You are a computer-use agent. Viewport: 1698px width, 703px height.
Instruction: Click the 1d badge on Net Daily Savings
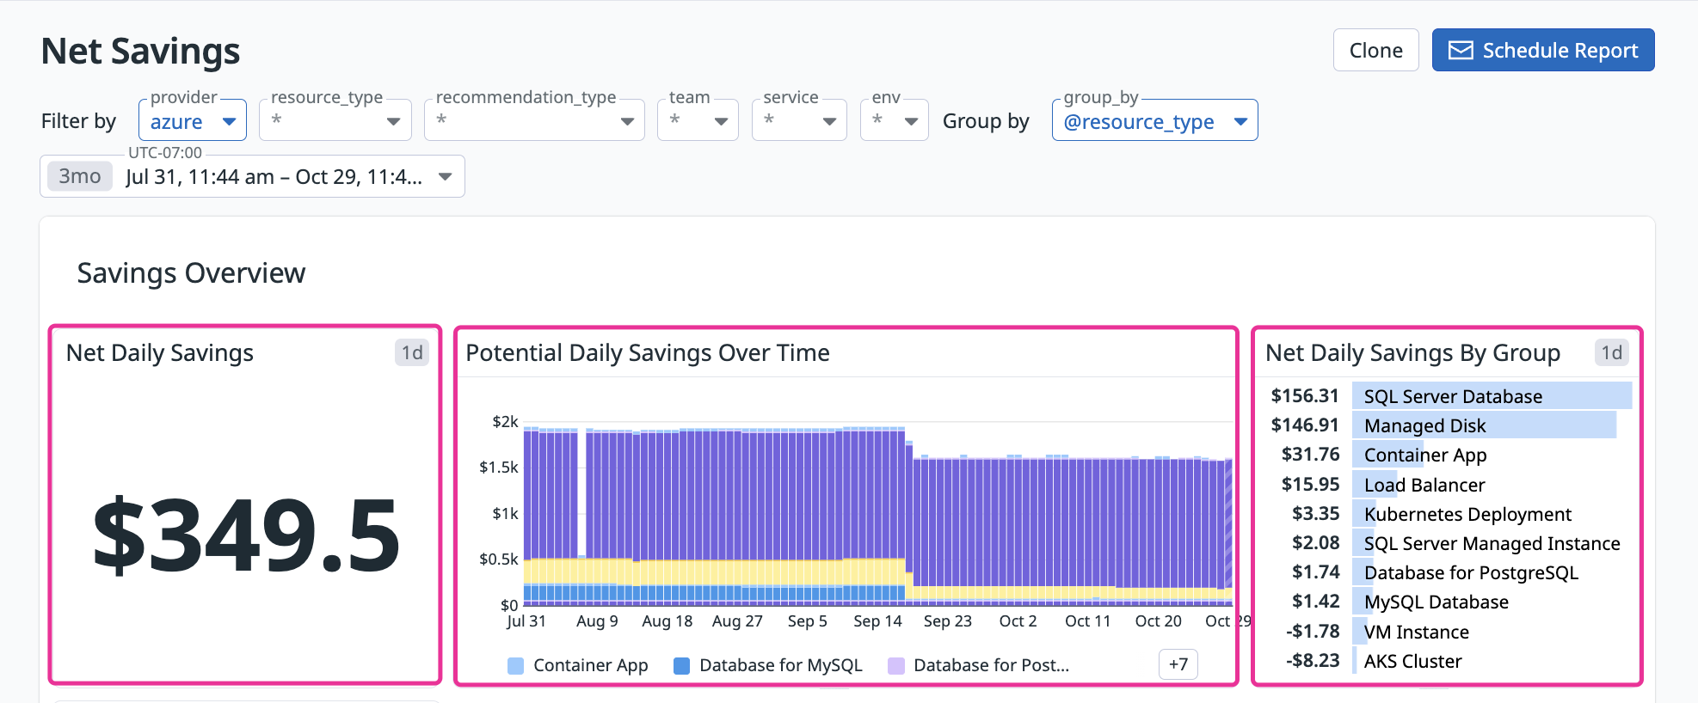tap(412, 353)
